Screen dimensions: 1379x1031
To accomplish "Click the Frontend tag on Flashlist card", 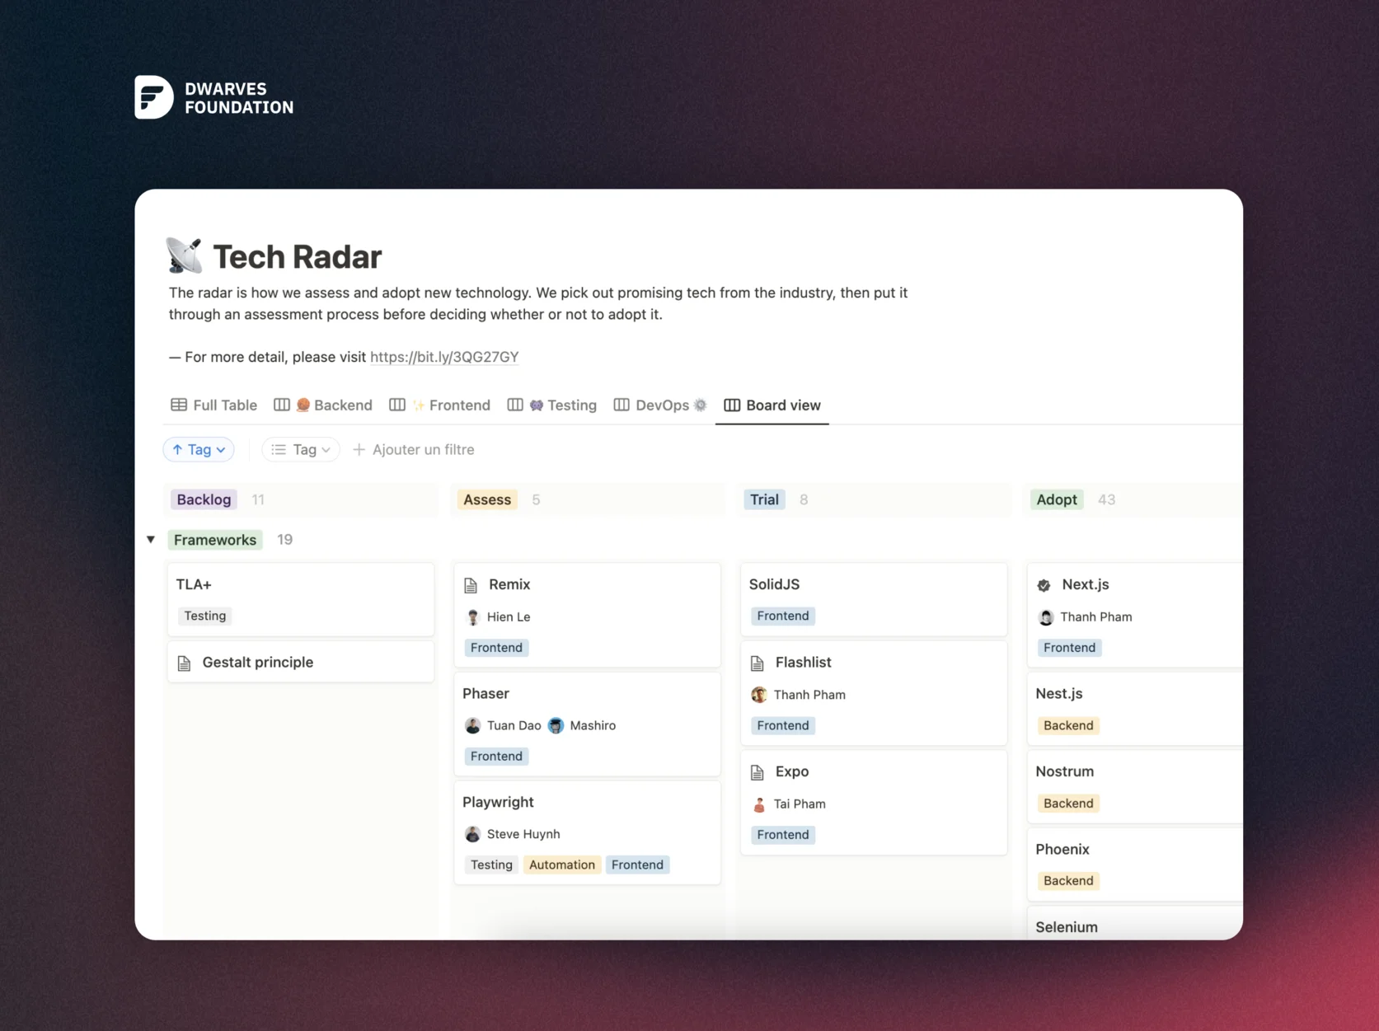I will click(783, 725).
